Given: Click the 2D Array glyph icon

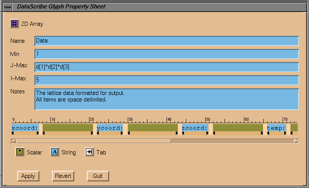Looking at the screenshot, I should click(x=14, y=24).
